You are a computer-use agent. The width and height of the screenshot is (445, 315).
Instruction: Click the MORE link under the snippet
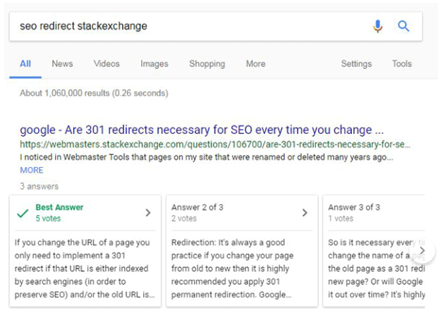coord(31,170)
